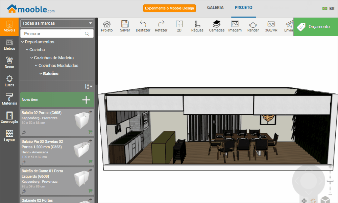The image size is (338, 203).
Task: Open the Decor category
Action: pos(9,63)
